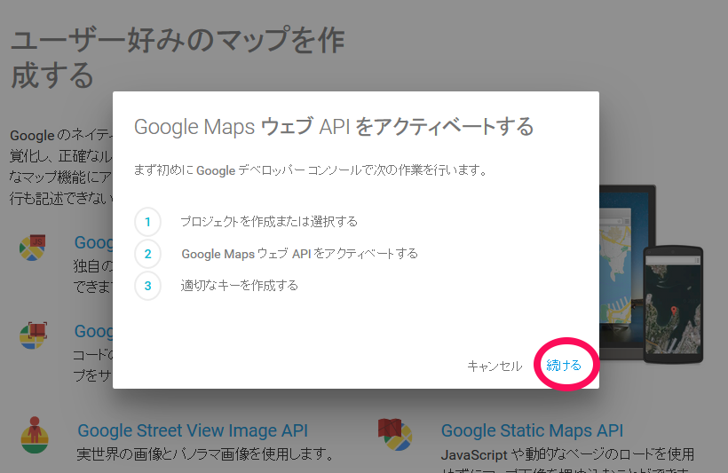
Task: Click text '適切なキーを作成する'
Action: click(x=239, y=286)
